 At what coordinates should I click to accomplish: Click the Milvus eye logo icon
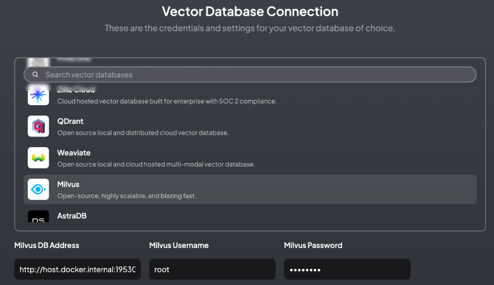[38, 189]
